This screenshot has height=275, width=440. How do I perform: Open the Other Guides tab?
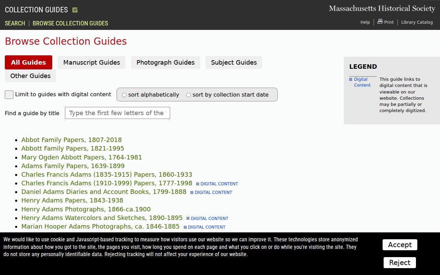(x=31, y=76)
